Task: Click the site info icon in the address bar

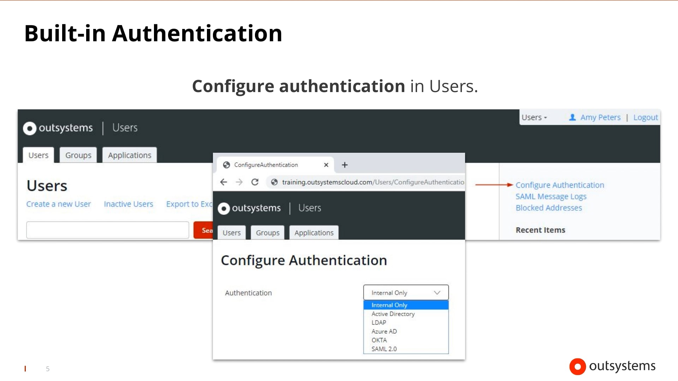Action: [x=274, y=182]
